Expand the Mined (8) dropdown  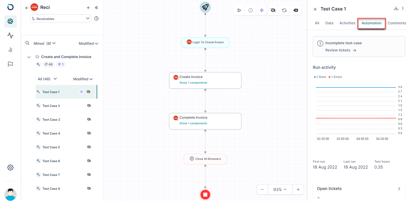(45, 43)
